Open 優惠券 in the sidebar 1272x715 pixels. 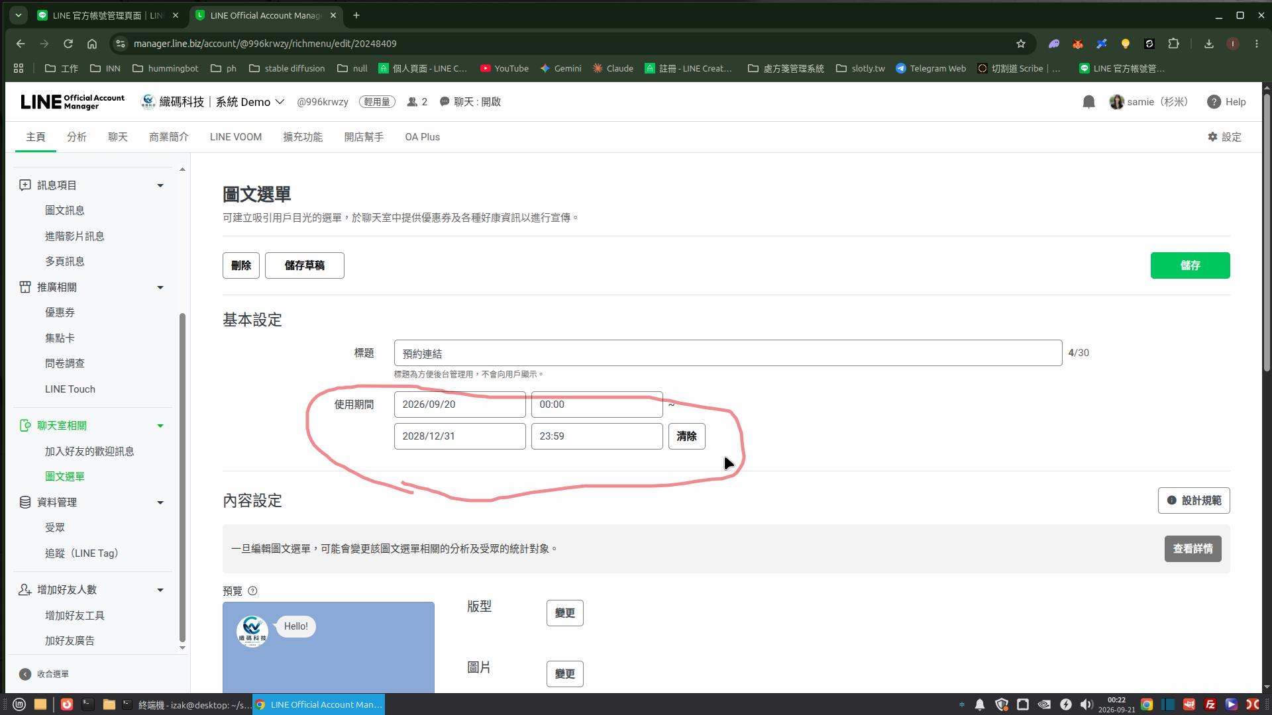60,312
